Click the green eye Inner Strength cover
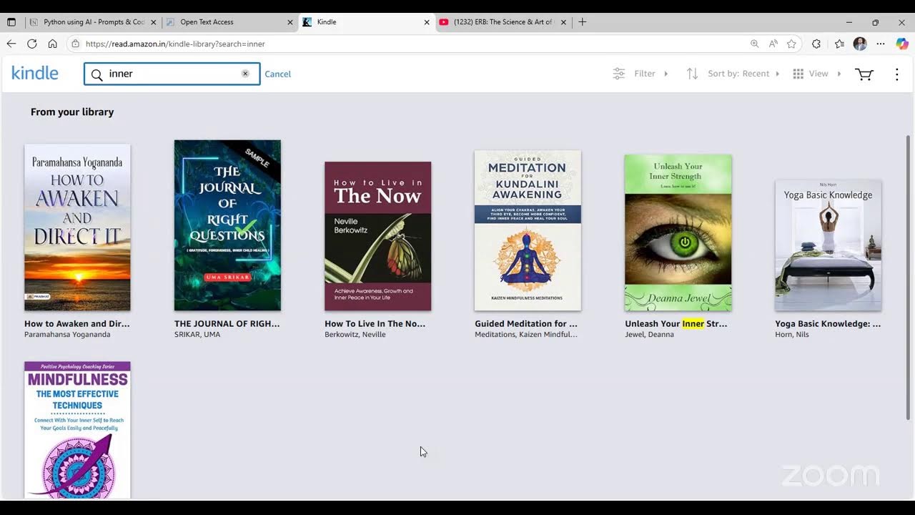 coord(678,232)
